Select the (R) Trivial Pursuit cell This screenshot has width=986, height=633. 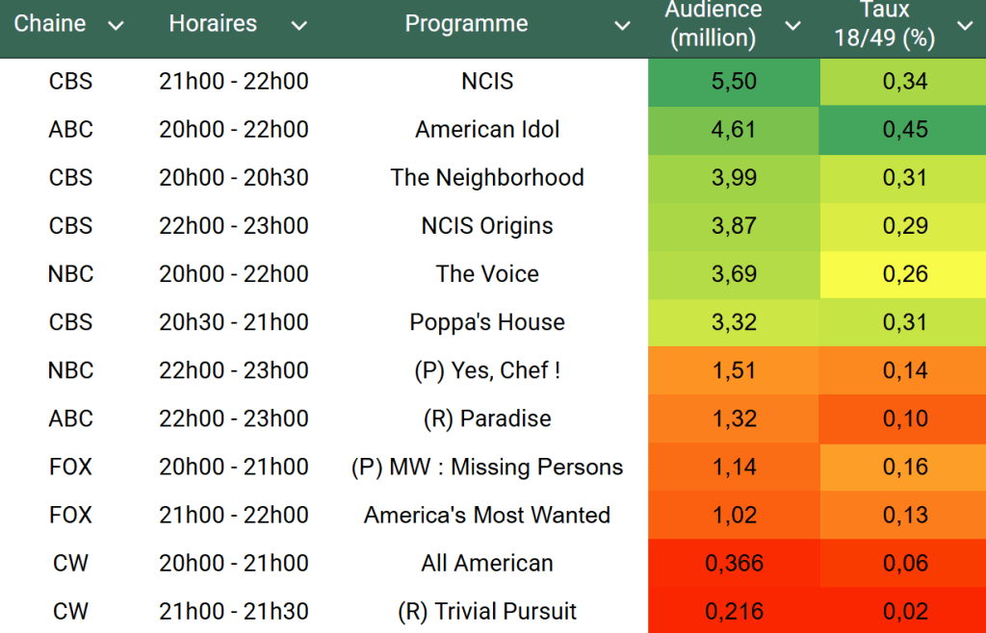(x=487, y=611)
